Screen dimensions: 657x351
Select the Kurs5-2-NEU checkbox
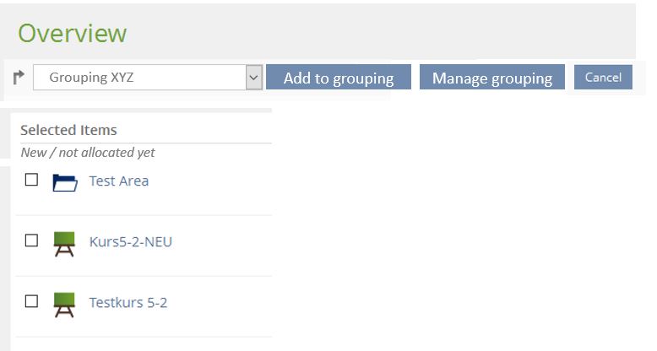(x=31, y=240)
